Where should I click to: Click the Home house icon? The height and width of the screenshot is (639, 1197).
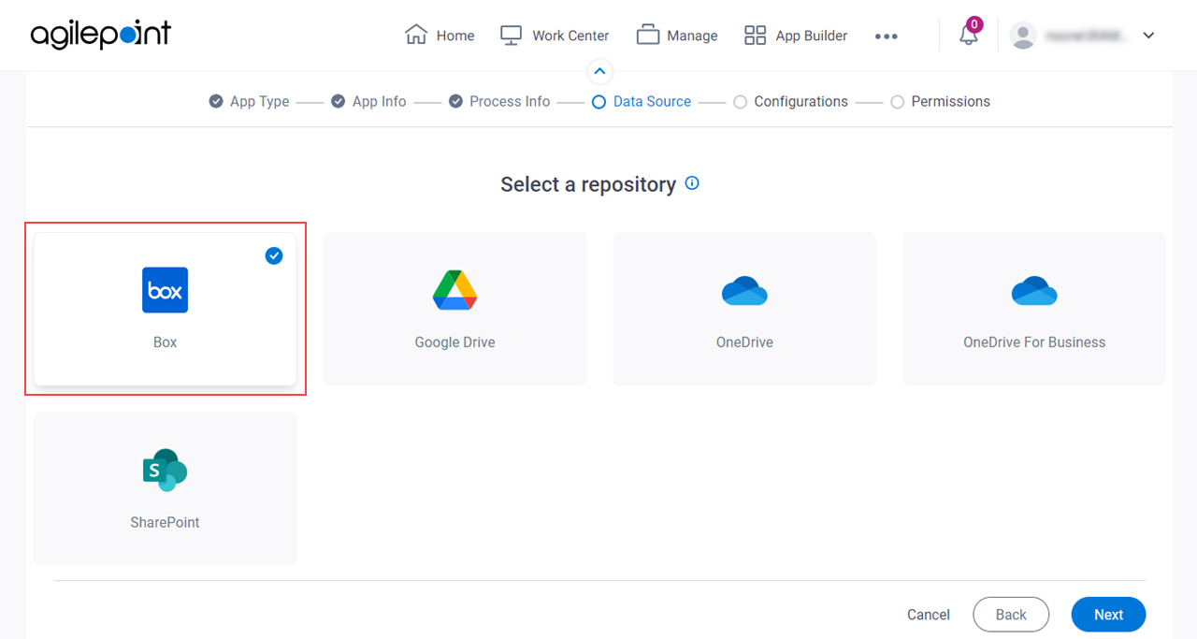(416, 35)
